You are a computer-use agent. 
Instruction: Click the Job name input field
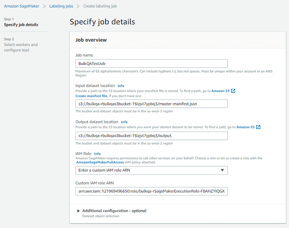click(151, 63)
